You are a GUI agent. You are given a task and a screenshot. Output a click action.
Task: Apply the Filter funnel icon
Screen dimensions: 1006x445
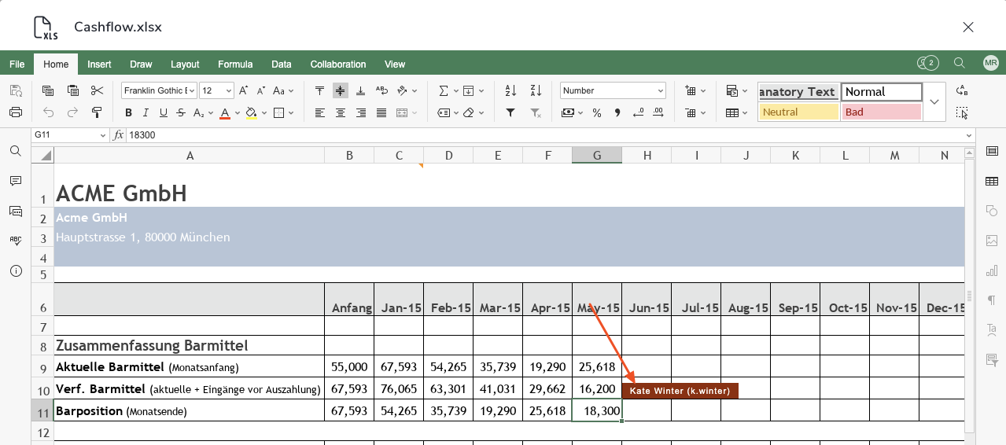510,112
